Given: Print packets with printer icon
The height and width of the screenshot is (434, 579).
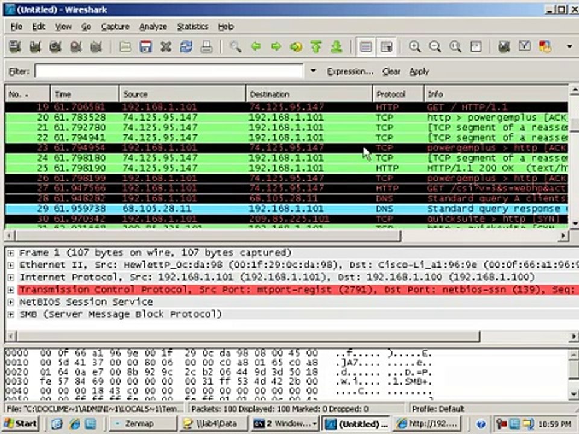Looking at the screenshot, I should [x=206, y=47].
